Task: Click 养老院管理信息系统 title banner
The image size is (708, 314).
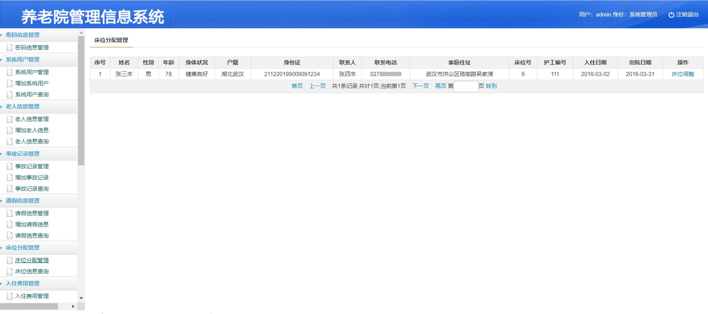Action: pyautogui.click(x=93, y=17)
